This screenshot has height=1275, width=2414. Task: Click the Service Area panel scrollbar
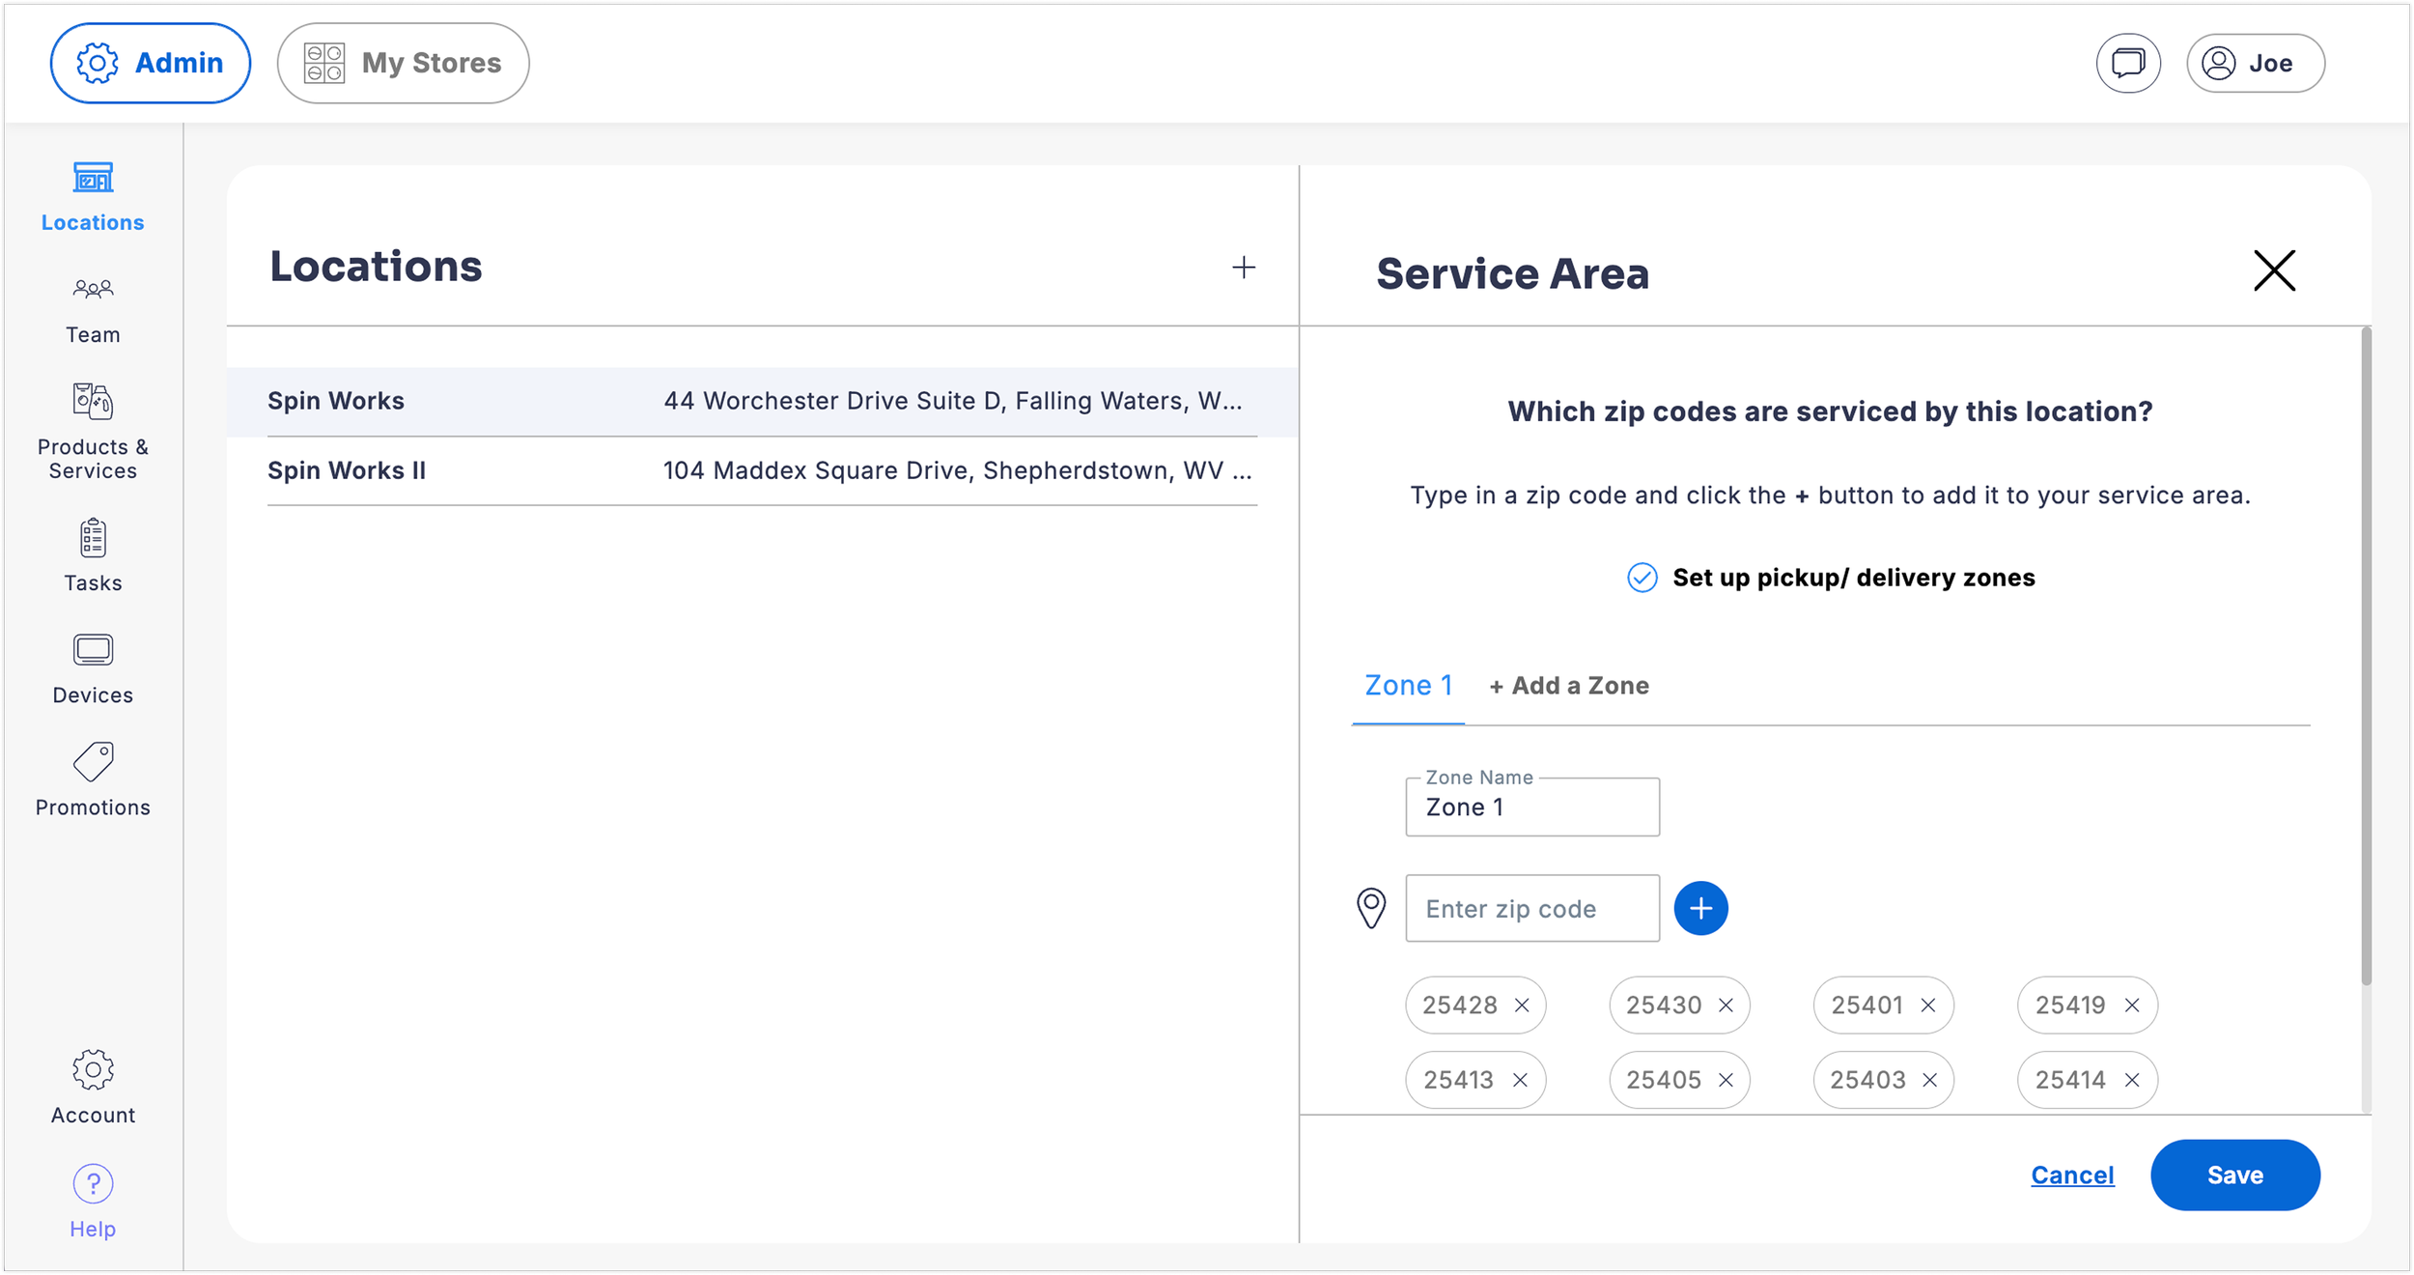click(2366, 657)
